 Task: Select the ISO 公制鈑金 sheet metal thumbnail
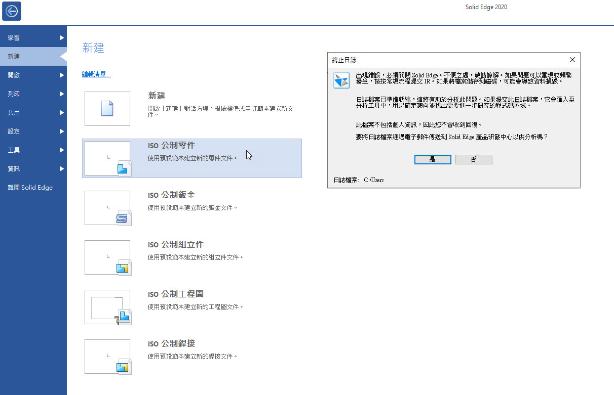coord(107,208)
